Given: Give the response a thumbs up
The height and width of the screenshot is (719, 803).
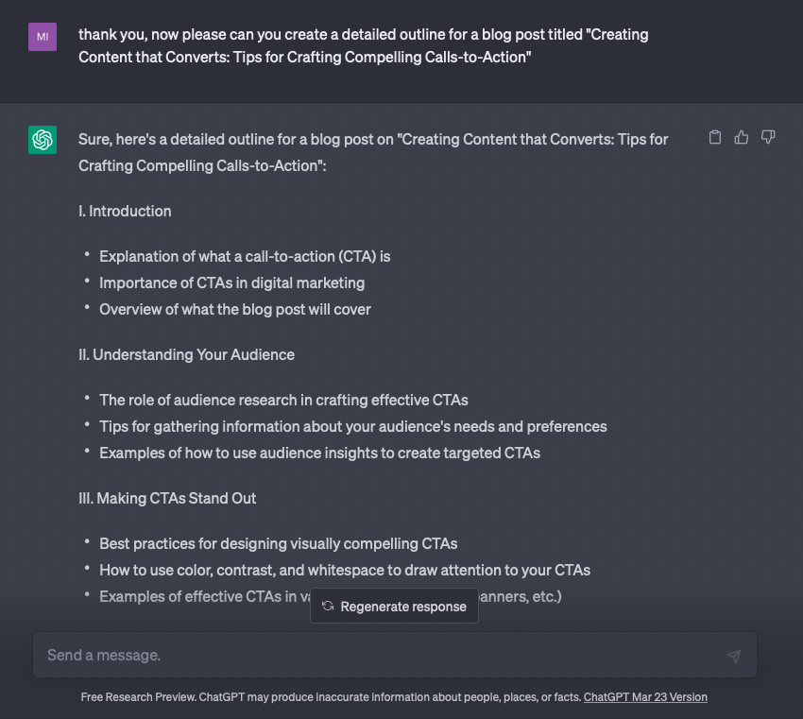Looking at the screenshot, I should tap(741, 137).
